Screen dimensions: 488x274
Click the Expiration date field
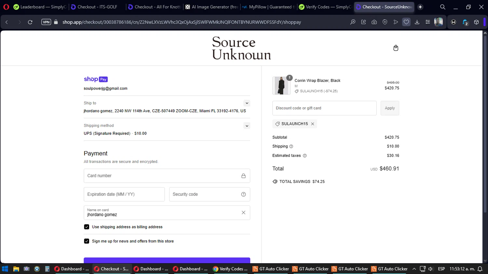point(124,194)
